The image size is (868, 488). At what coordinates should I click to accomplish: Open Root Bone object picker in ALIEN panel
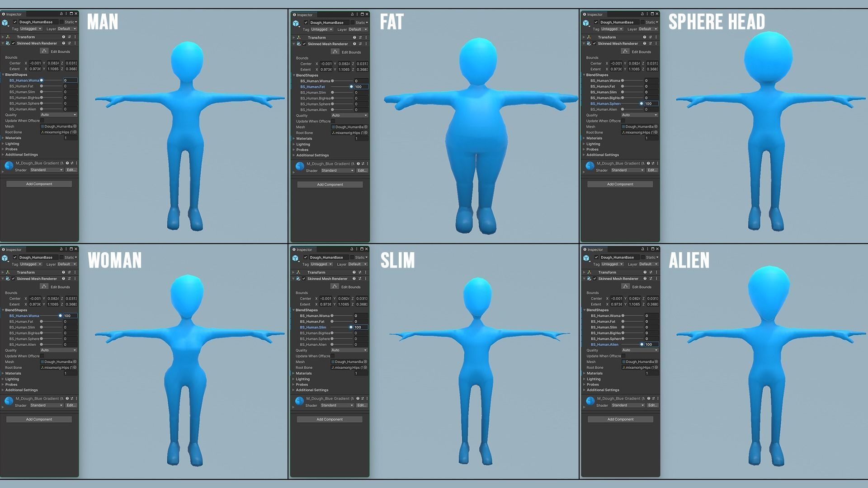coord(656,368)
